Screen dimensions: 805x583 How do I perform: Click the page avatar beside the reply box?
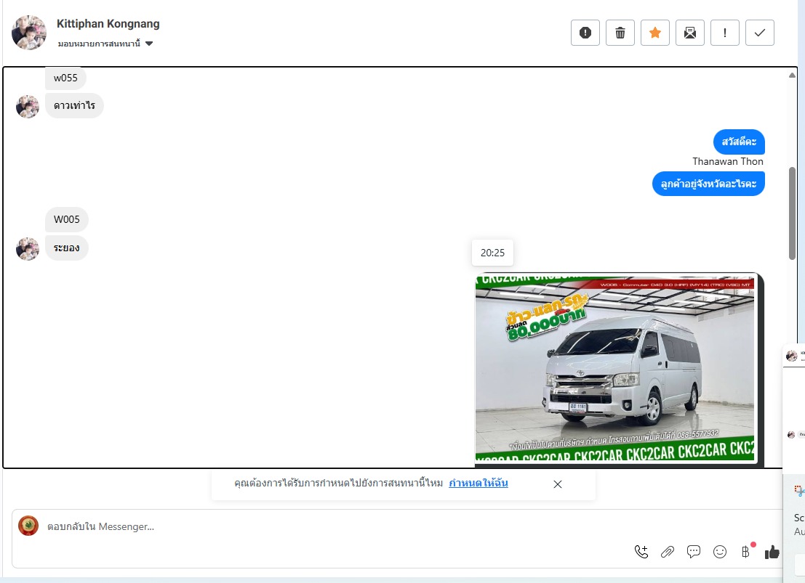tap(28, 526)
